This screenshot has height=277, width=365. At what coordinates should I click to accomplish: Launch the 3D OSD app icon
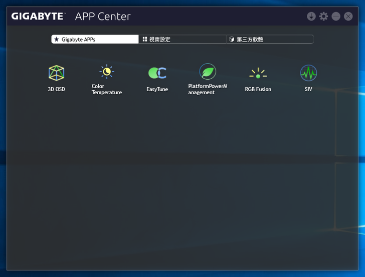point(56,73)
